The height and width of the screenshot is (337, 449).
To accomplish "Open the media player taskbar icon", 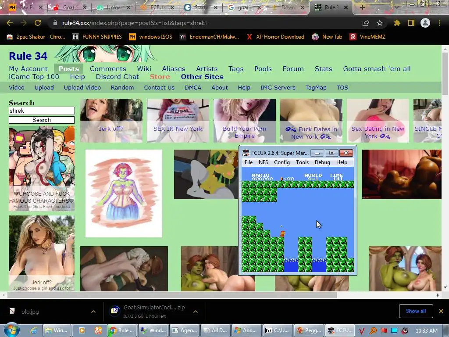I will point(82,330).
